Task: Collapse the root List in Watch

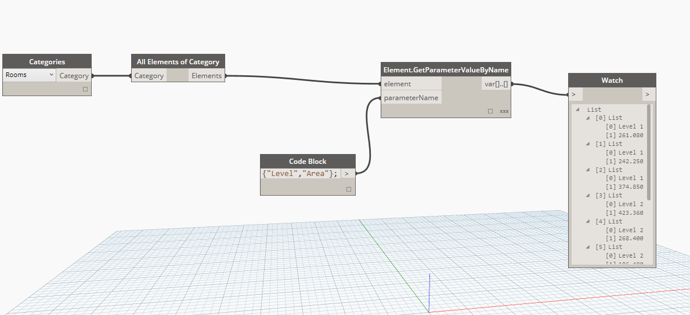Action: 578,109
